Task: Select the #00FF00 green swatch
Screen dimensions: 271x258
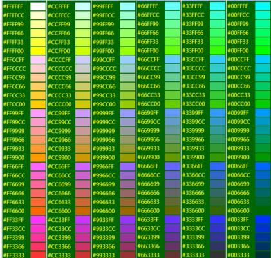Action: click(x=263, y=50)
